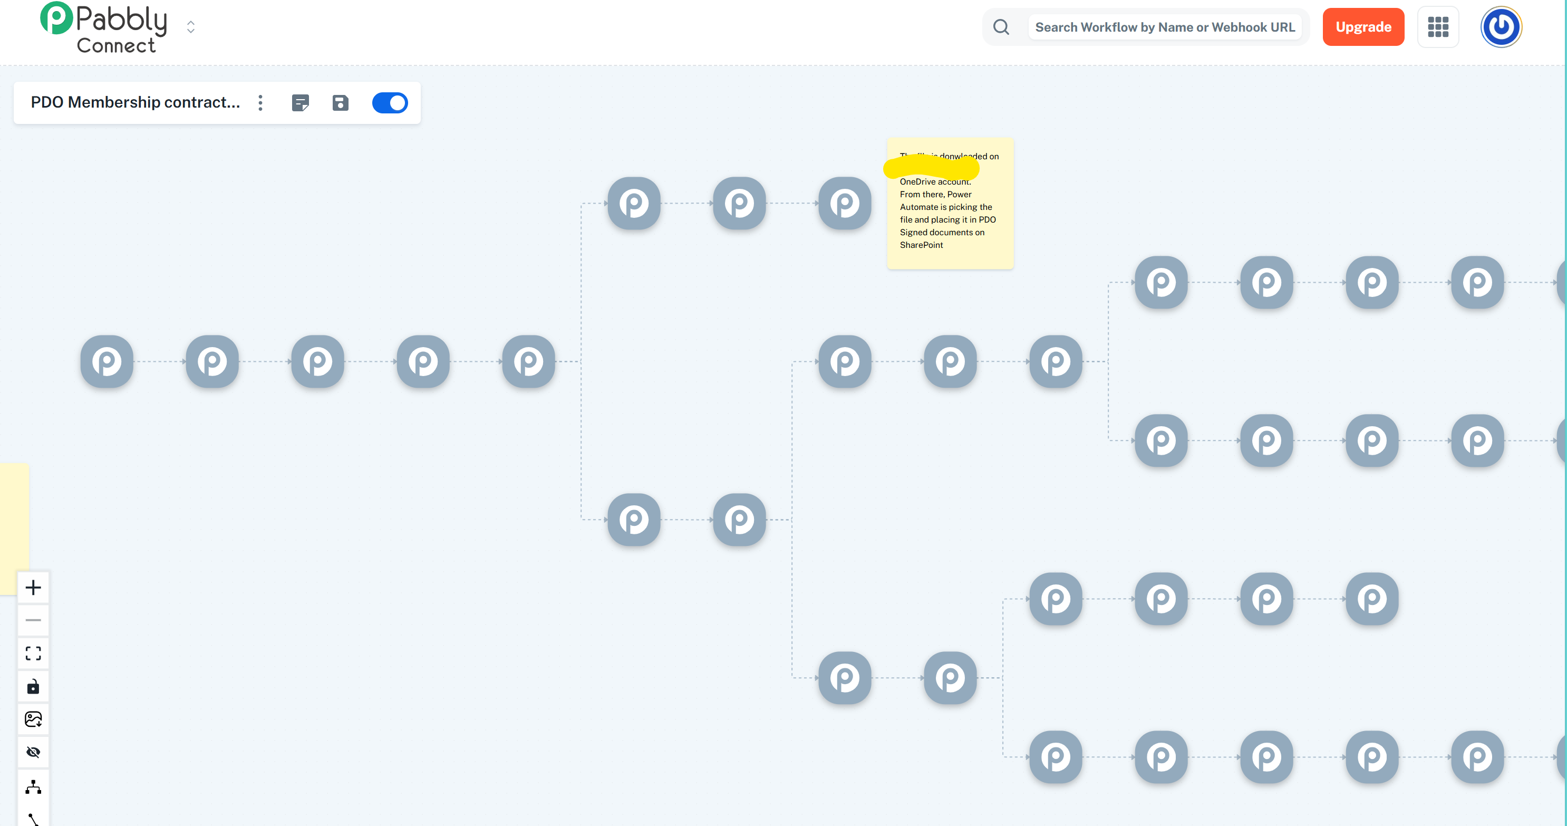Image resolution: width=1567 pixels, height=826 pixels.
Task: Save the workflow with disk icon
Action: click(341, 103)
